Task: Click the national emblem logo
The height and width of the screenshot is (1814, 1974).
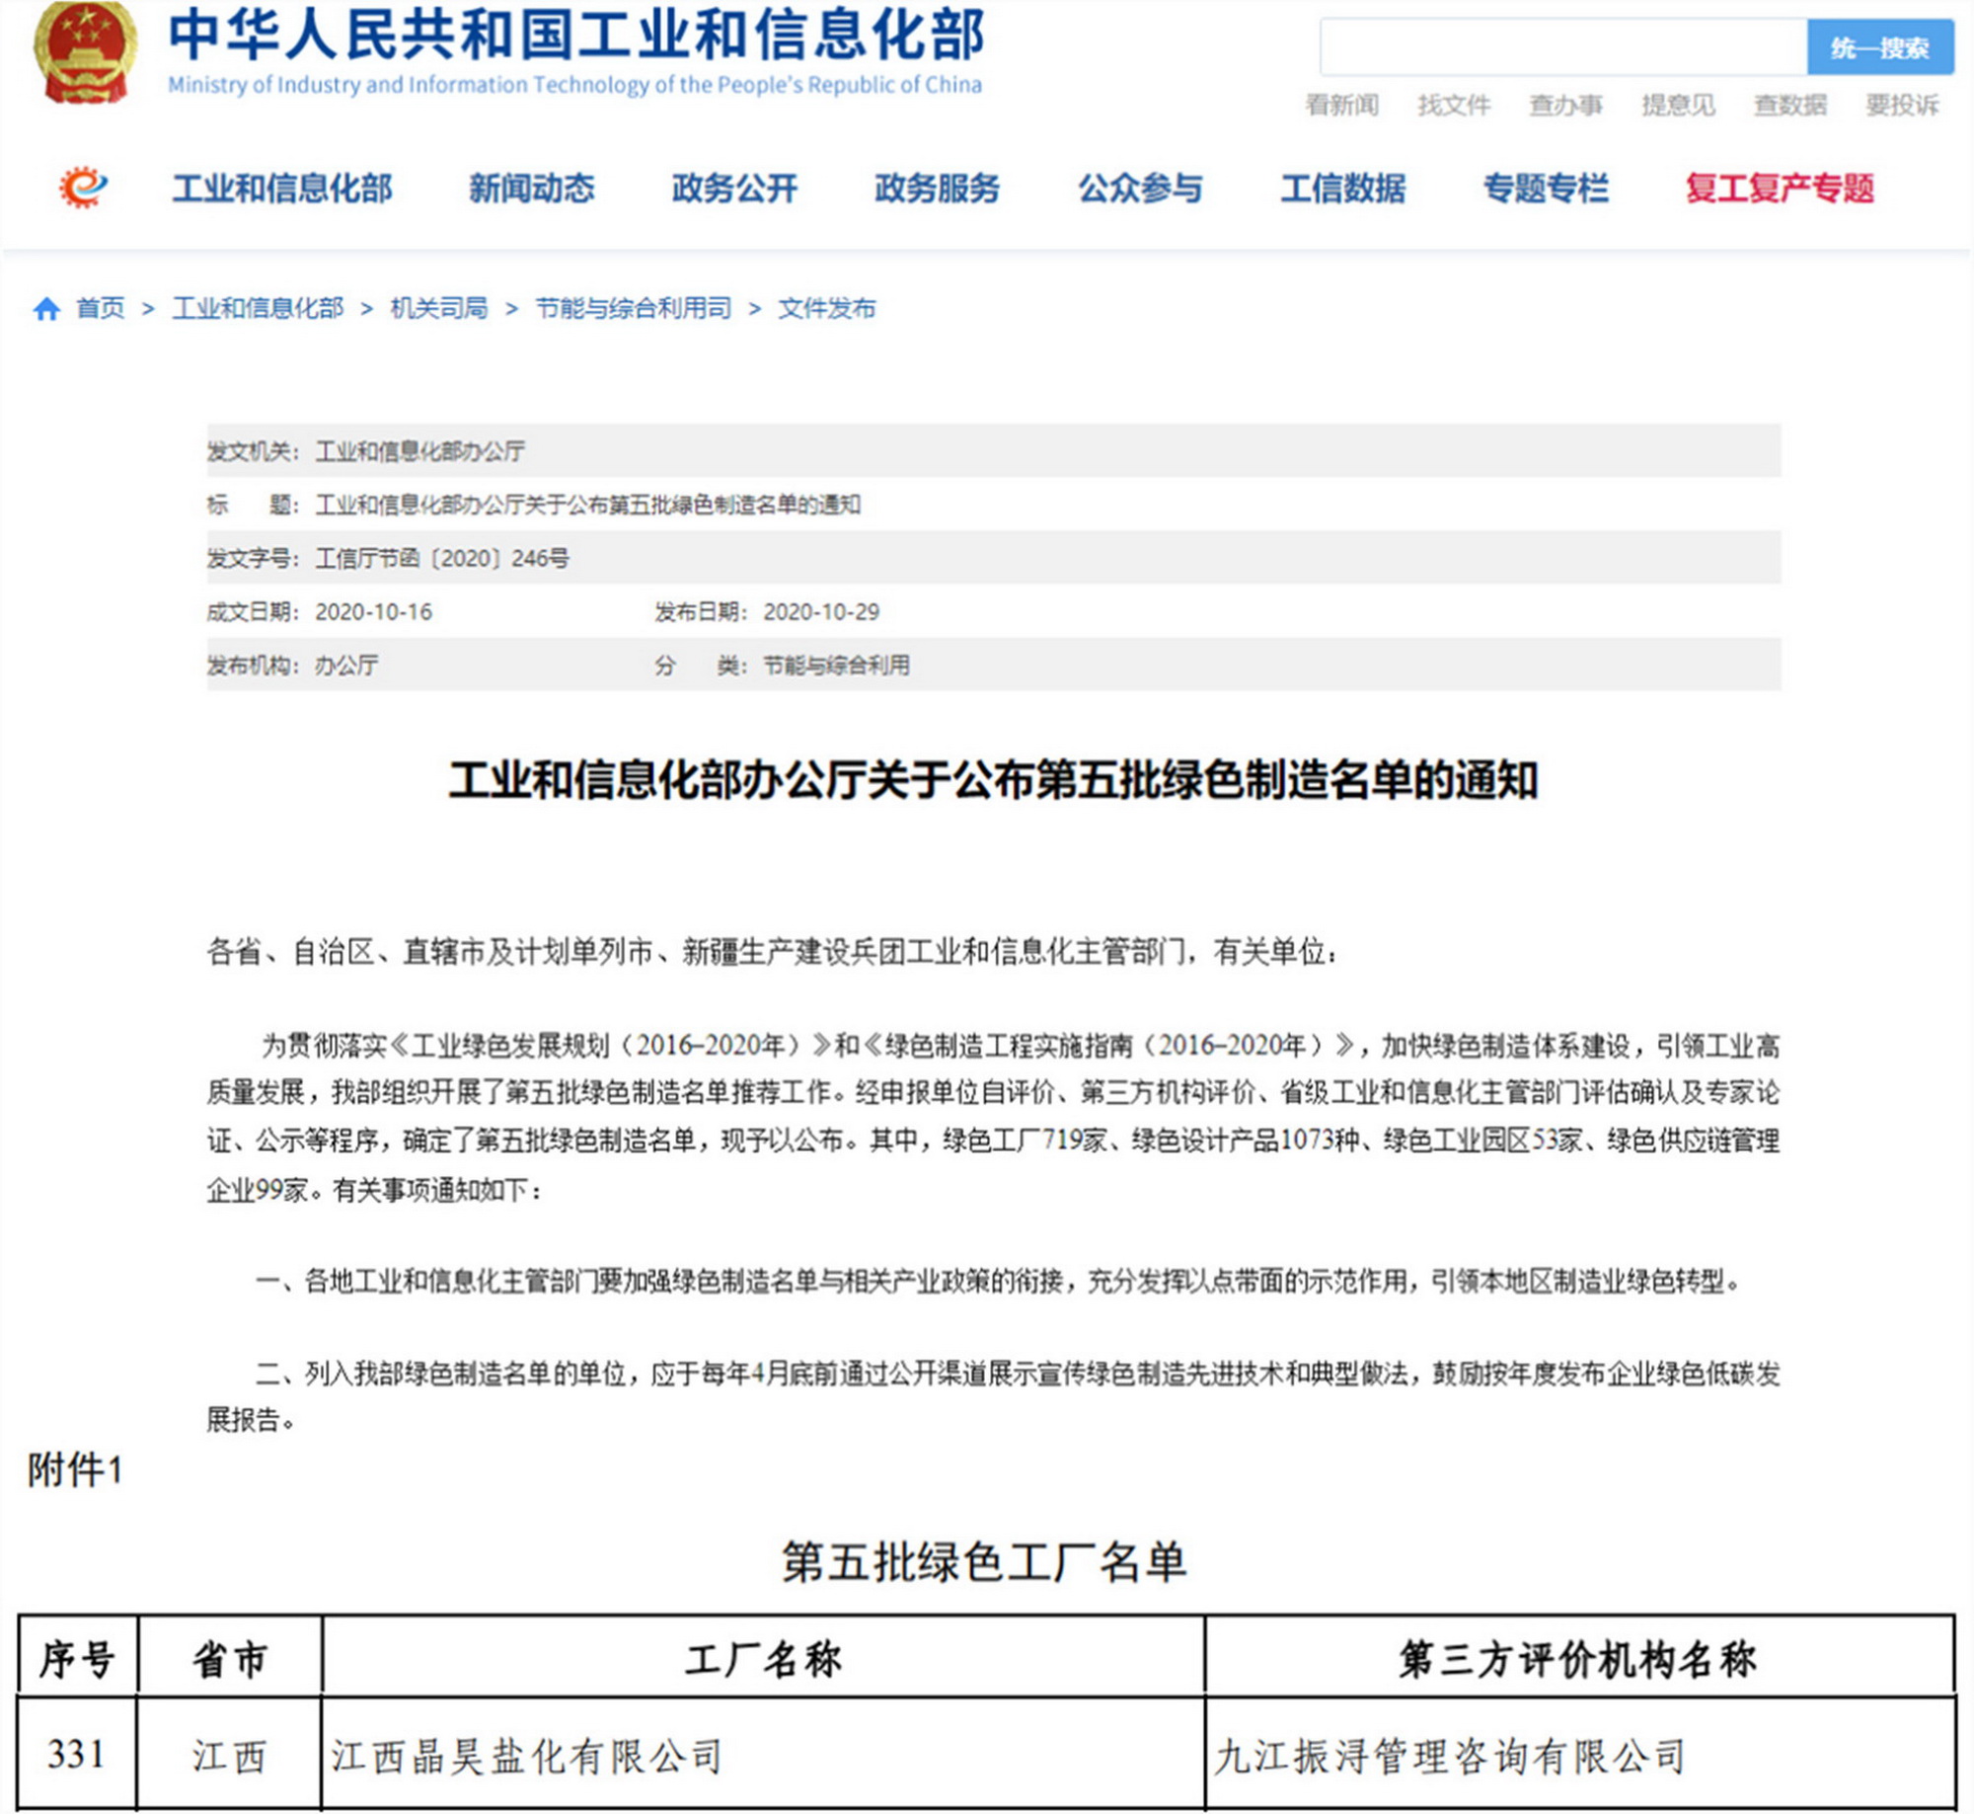Action: (x=85, y=51)
